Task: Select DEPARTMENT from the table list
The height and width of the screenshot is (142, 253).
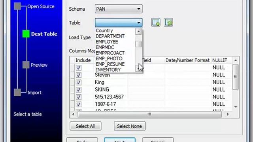Action: coord(110,36)
